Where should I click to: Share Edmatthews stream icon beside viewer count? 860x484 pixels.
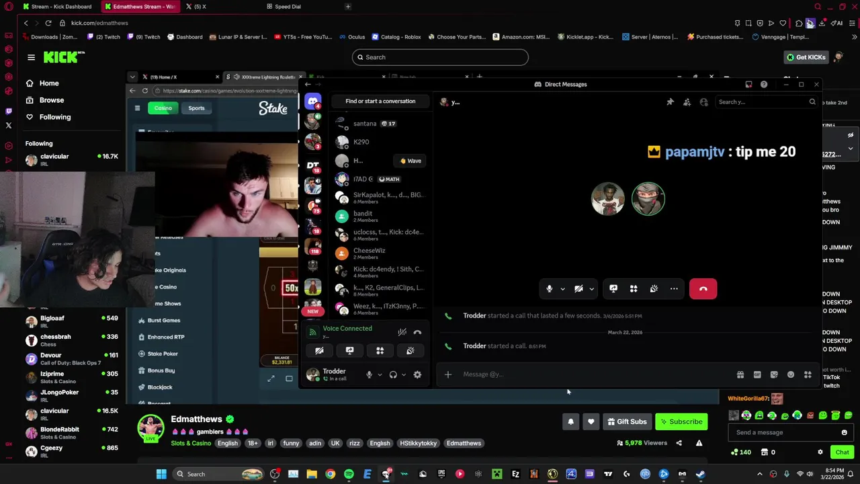(x=679, y=443)
